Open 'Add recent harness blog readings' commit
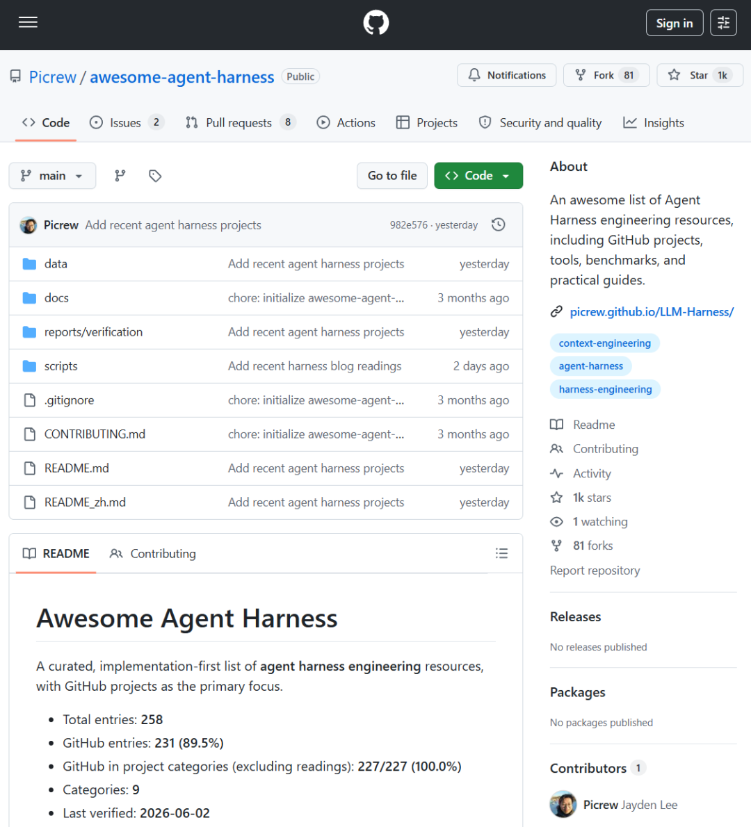This screenshot has height=827, width=751. [x=314, y=366]
